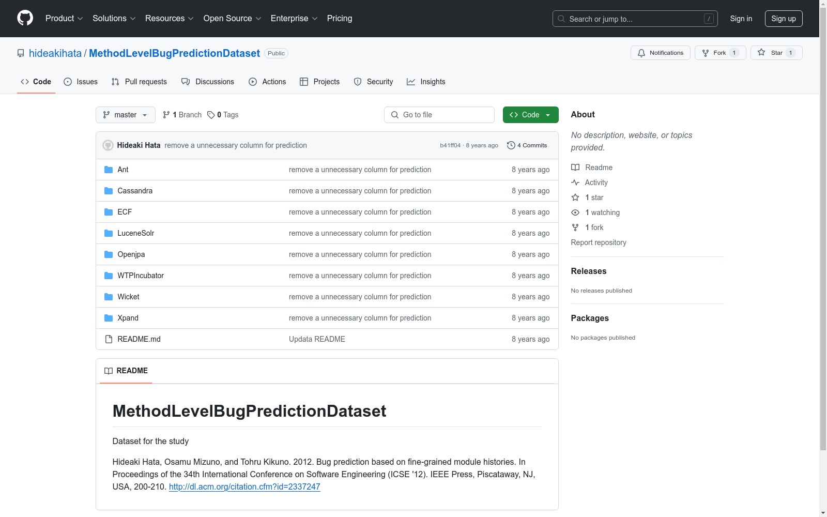
Task: Open MethodLevelBugPredictionDataset repository link
Action: [174, 53]
